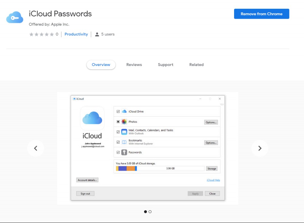Screen dimensions: 304x223
Task: Select the first carousel dot
Action: click(145, 212)
